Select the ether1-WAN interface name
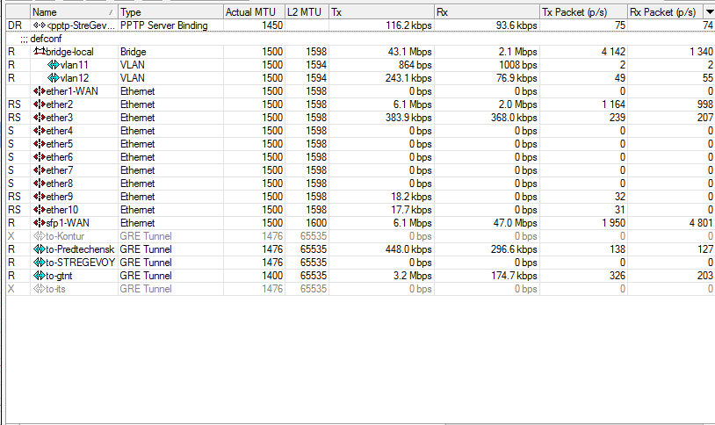715x425 pixels. [x=72, y=91]
